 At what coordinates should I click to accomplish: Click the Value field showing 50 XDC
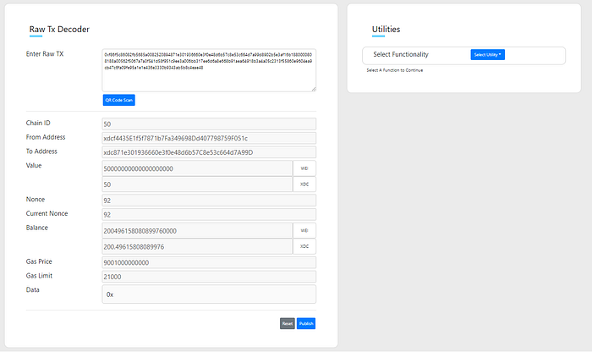(197, 184)
